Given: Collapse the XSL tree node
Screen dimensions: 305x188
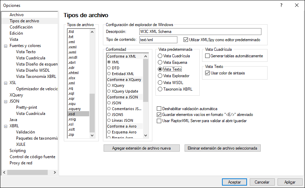Looking at the screenshot, I should pos(5,83).
